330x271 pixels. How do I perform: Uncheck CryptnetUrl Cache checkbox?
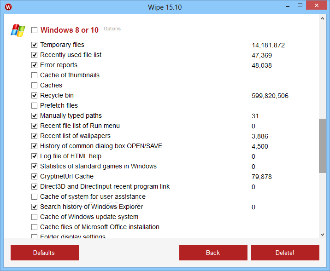point(34,176)
